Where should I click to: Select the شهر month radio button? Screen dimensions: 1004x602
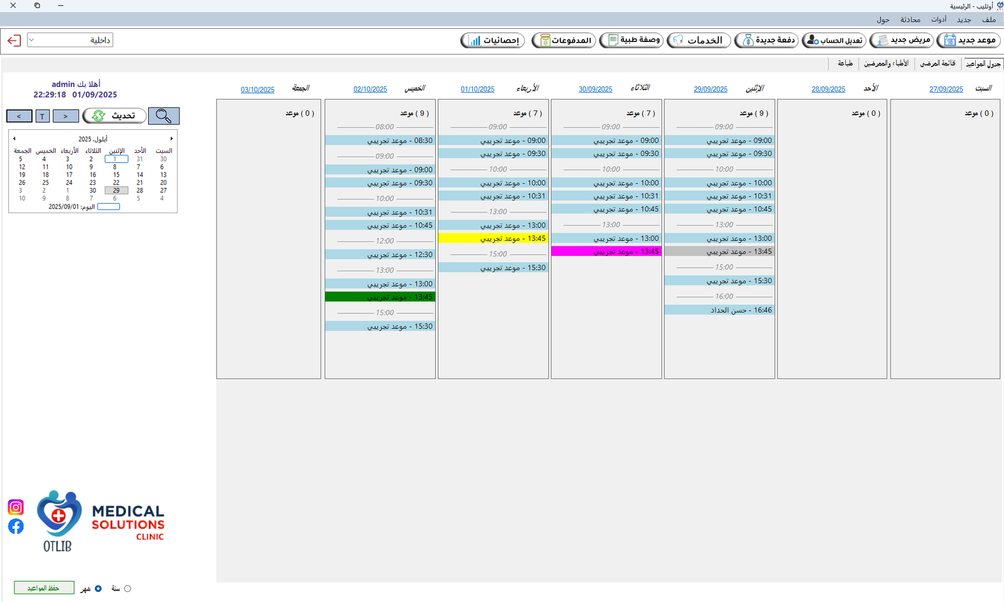tap(98, 589)
